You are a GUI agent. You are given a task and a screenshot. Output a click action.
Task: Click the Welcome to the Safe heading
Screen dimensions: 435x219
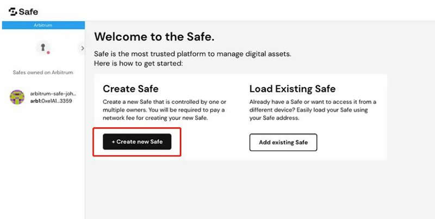click(x=154, y=37)
